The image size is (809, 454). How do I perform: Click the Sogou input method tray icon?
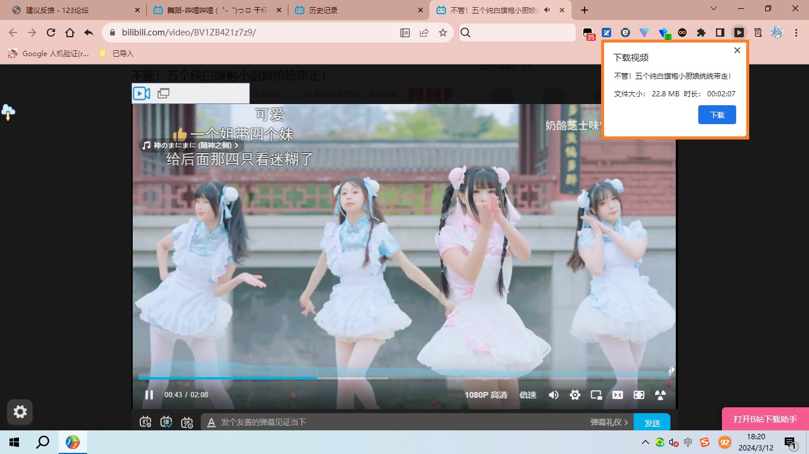704,442
